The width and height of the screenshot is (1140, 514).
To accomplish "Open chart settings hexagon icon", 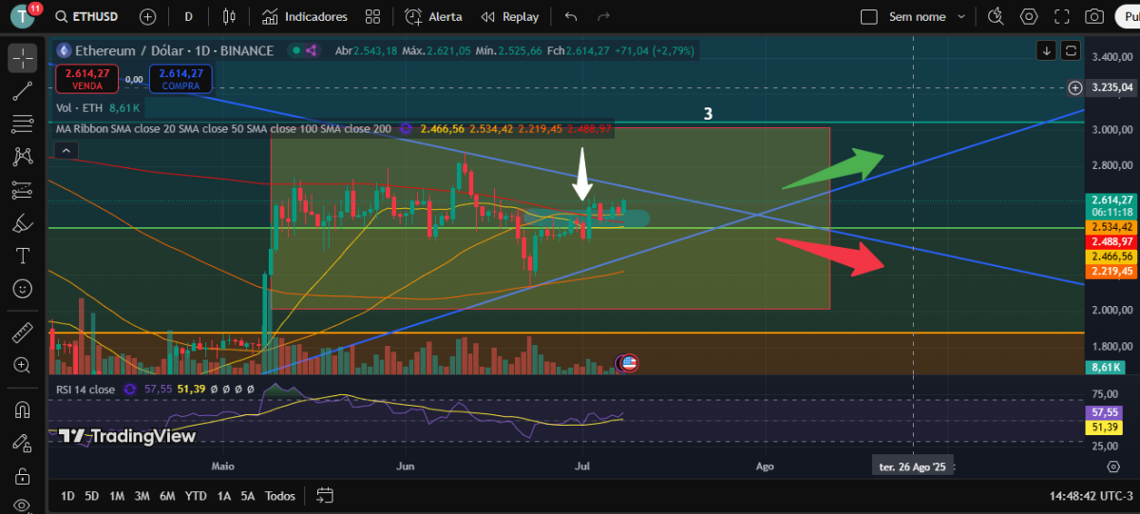I will 1029,17.
